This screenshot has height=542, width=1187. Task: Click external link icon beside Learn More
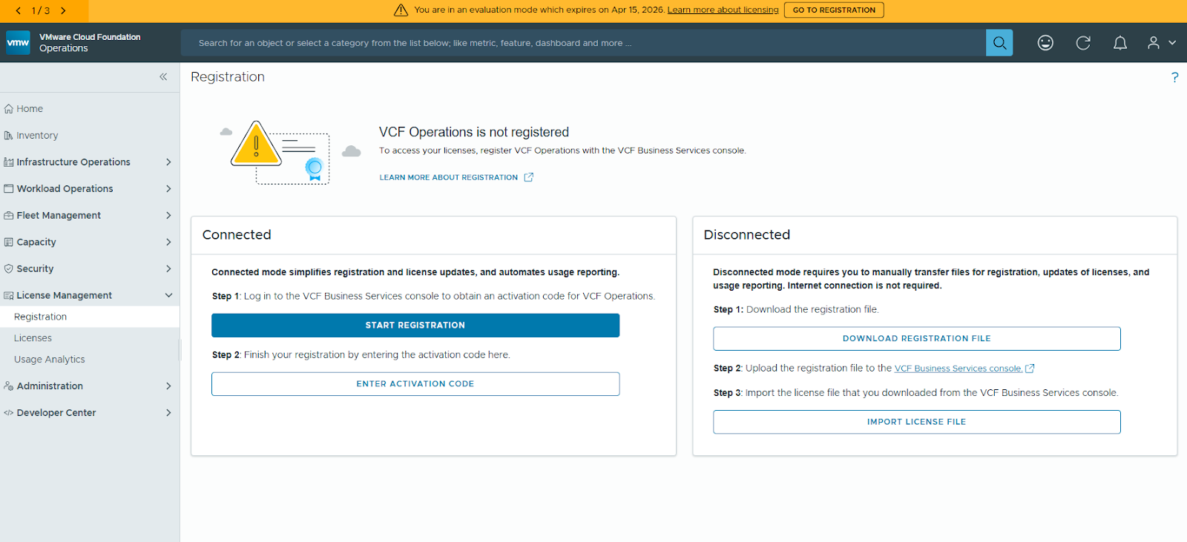(529, 177)
